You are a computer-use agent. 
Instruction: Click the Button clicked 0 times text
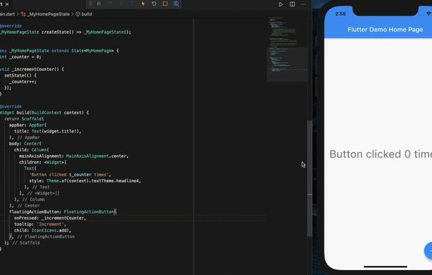381,154
